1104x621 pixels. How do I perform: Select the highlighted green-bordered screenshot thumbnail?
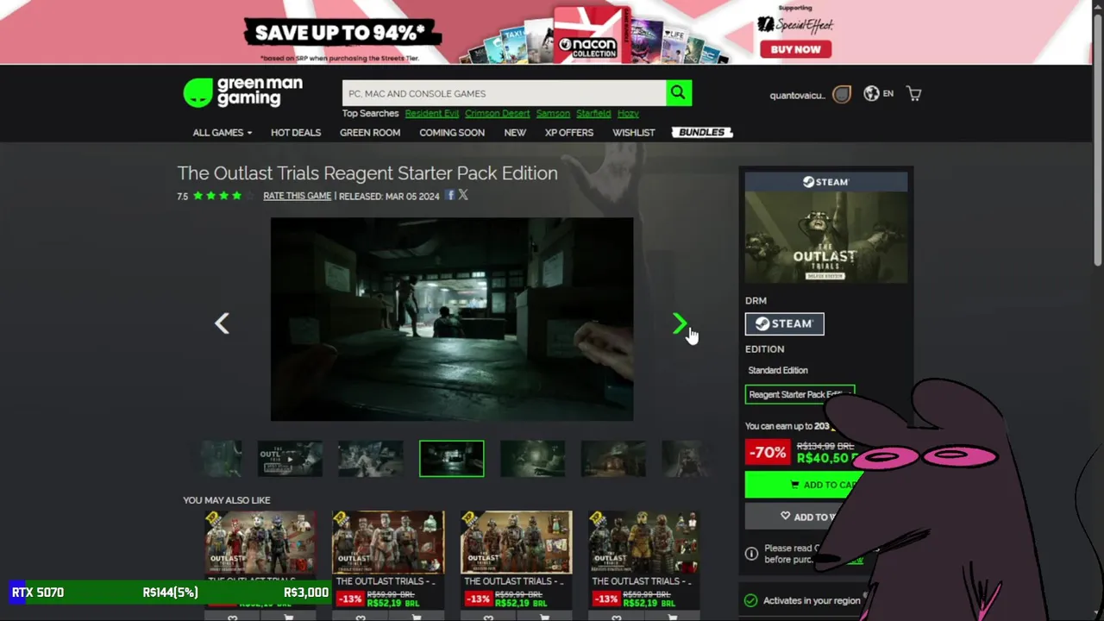pyautogui.click(x=452, y=459)
